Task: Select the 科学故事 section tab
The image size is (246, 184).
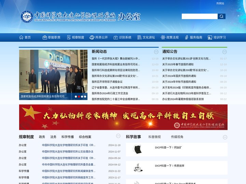Action: tap(133, 137)
